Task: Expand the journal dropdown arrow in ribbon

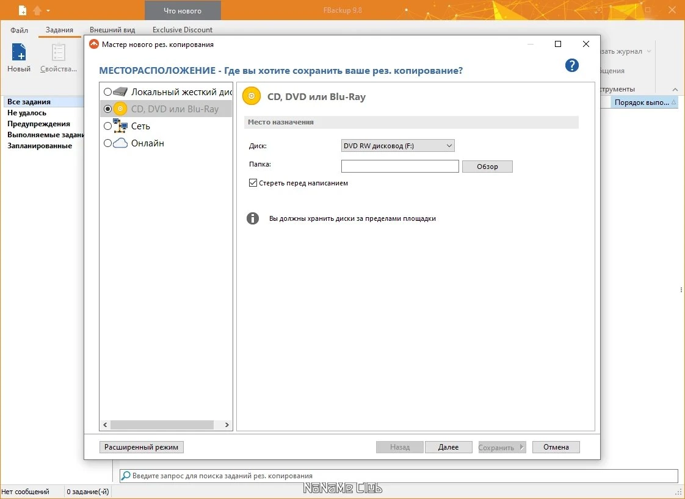Action: [649, 51]
